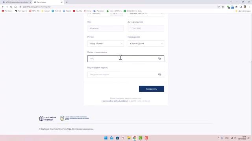
Task: Open the browser home page
Action: point(15,7)
